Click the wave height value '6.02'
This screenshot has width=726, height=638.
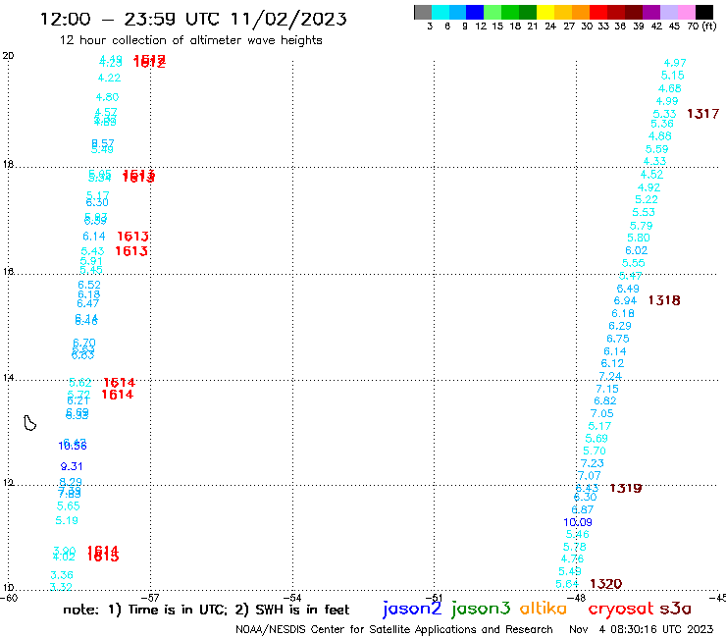(636, 250)
